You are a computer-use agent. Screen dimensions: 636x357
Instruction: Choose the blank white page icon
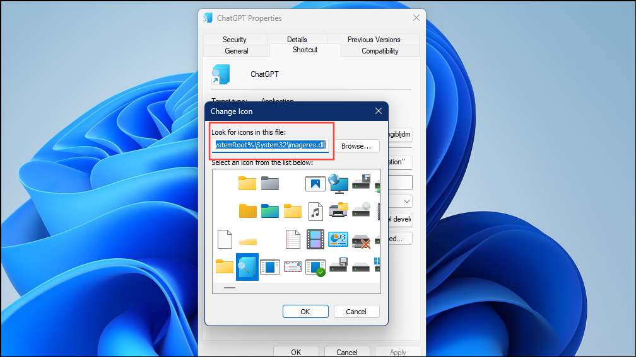225,239
